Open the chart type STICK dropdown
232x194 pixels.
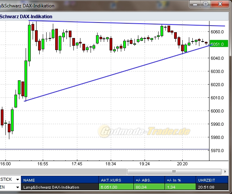click(17, 180)
